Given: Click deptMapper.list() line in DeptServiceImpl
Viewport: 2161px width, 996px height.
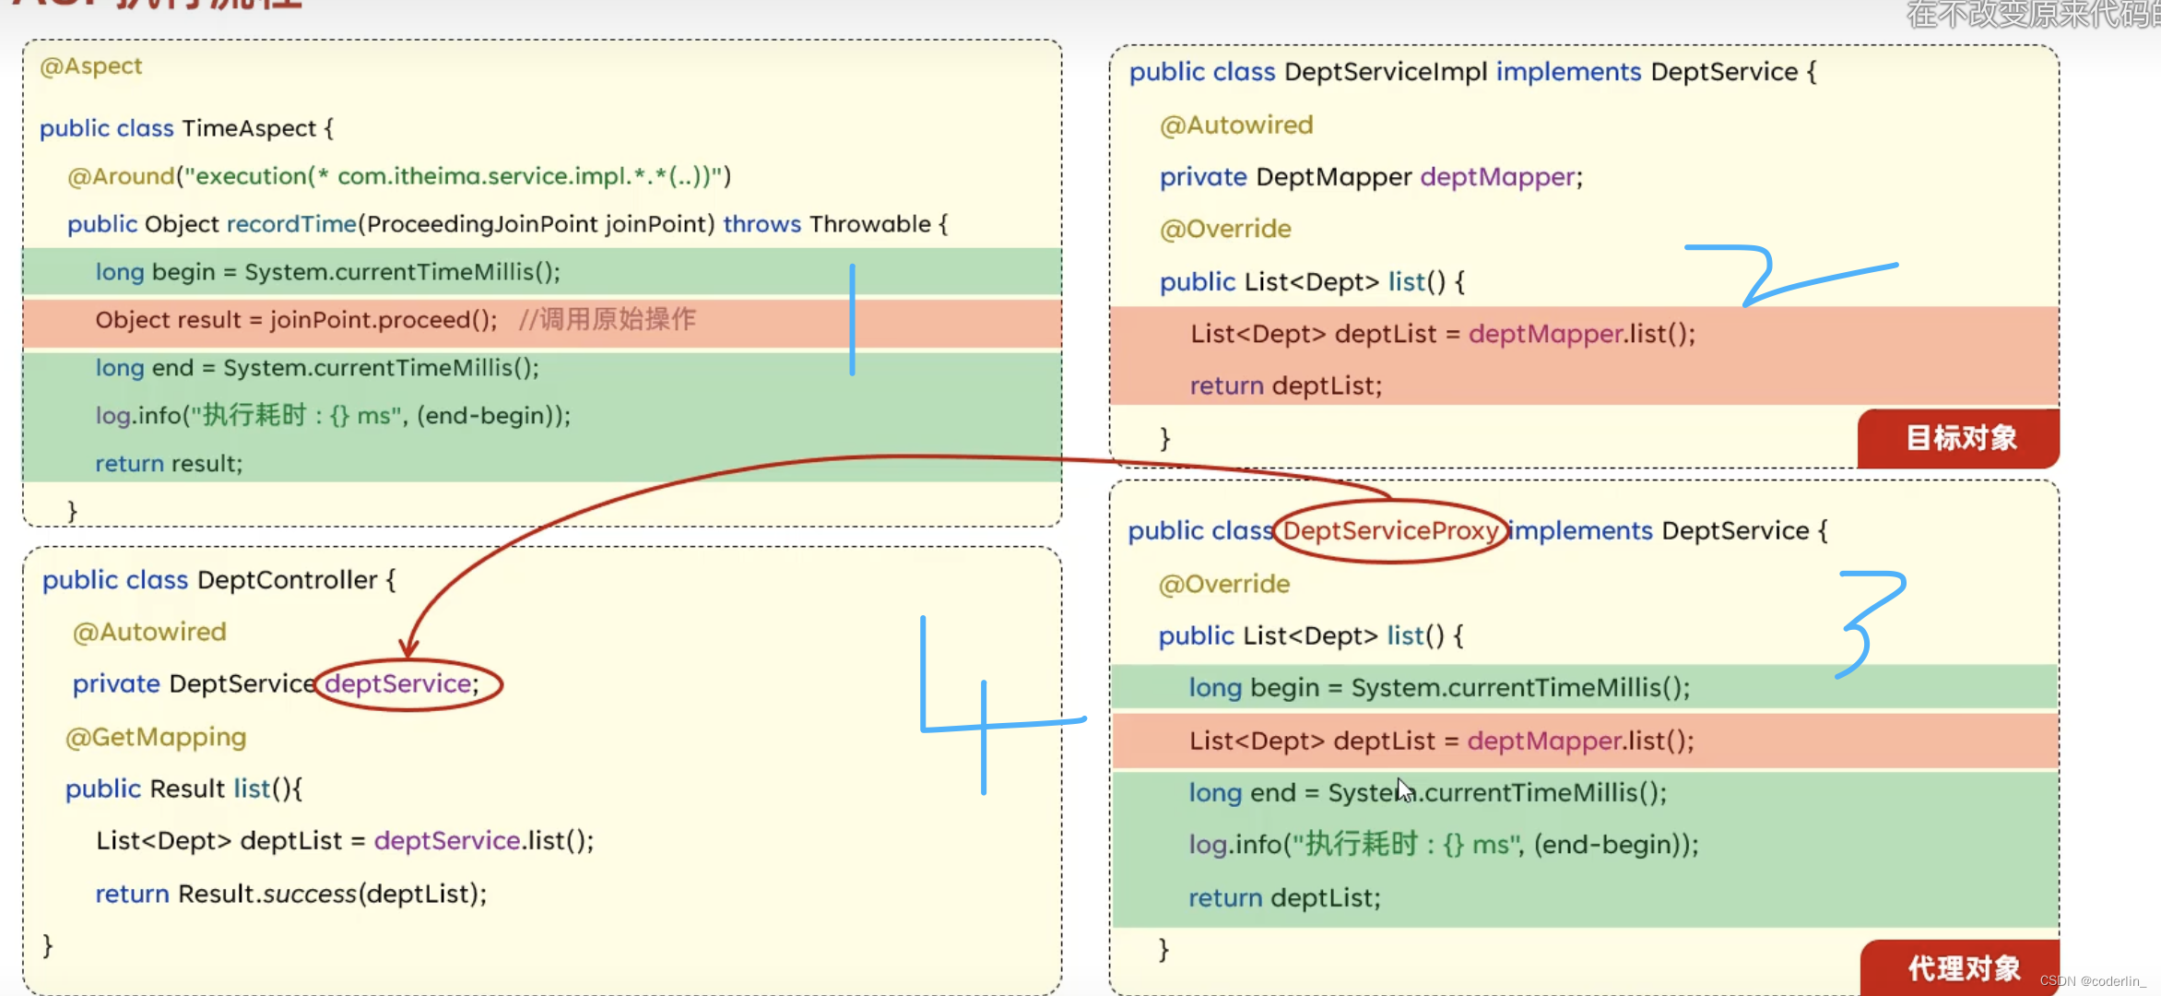Looking at the screenshot, I should [1443, 334].
